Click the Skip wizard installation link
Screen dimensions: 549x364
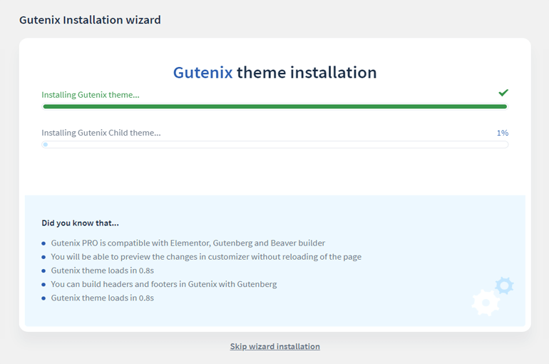tap(274, 346)
